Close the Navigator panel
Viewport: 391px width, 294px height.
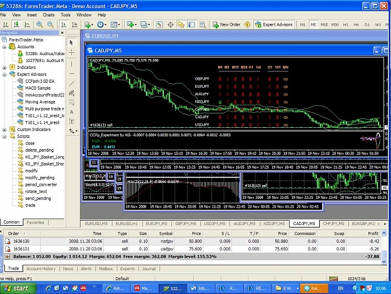[x=63, y=33]
